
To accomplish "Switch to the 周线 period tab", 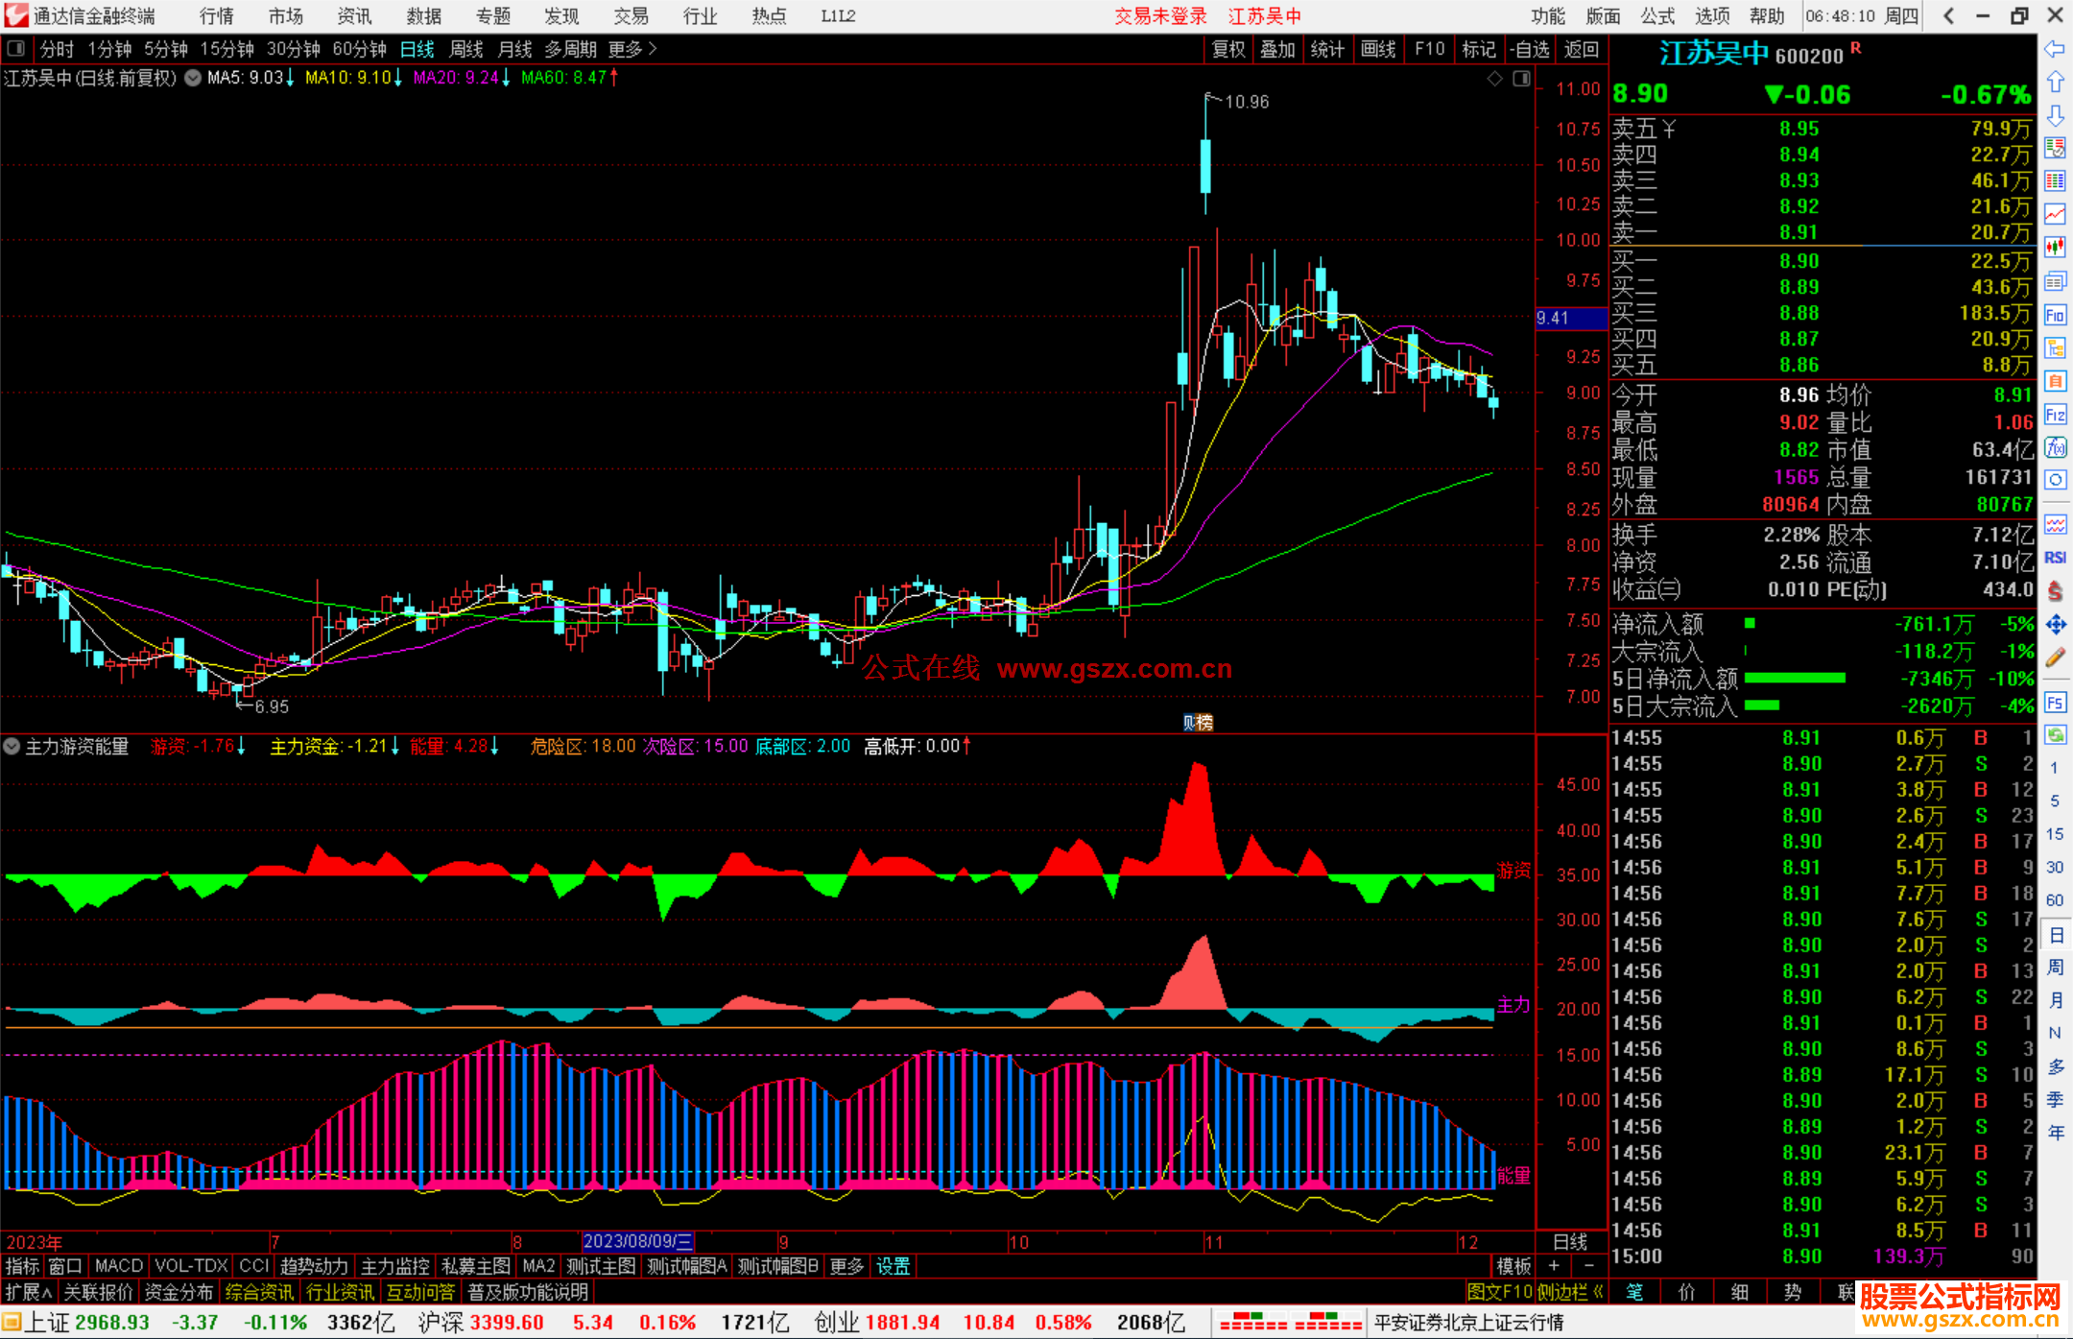I will pyautogui.click(x=466, y=48).
